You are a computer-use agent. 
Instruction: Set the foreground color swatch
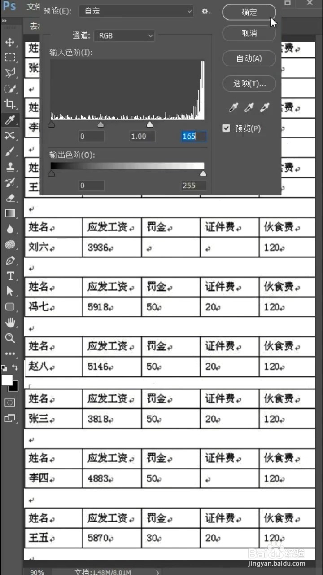(7, 380)
